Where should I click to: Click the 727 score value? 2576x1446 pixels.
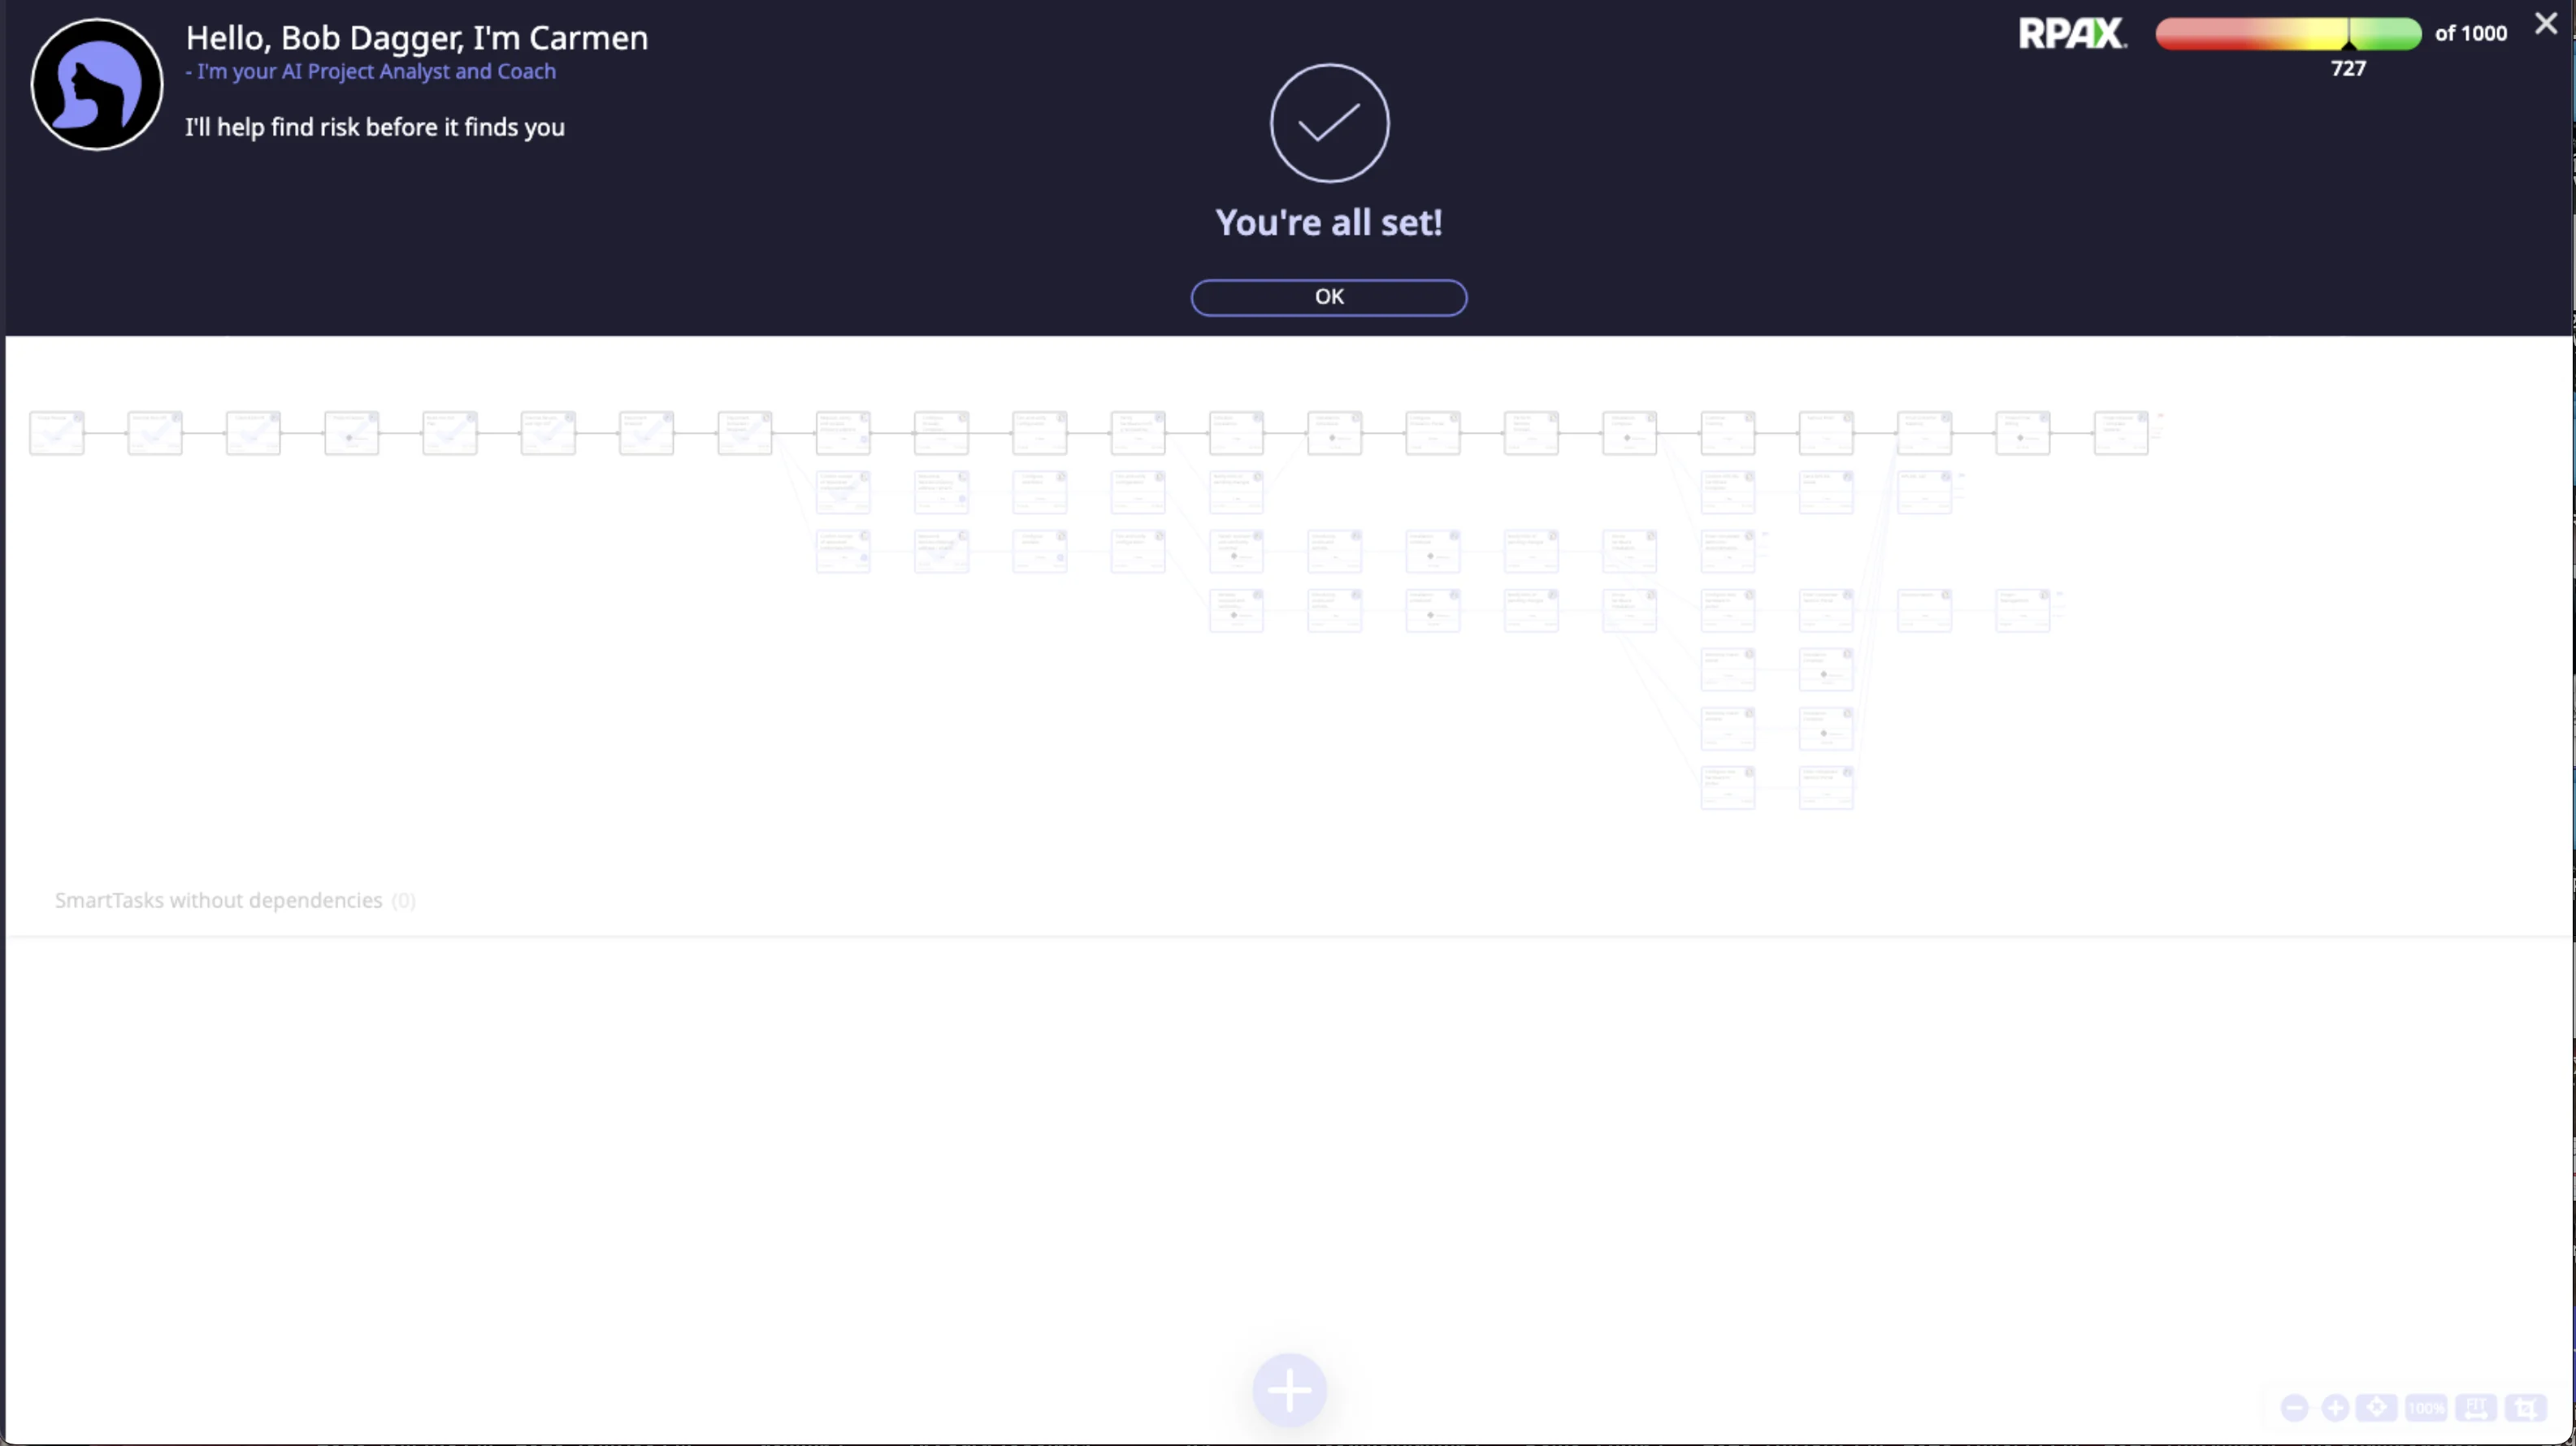[x=2347, y=69]
